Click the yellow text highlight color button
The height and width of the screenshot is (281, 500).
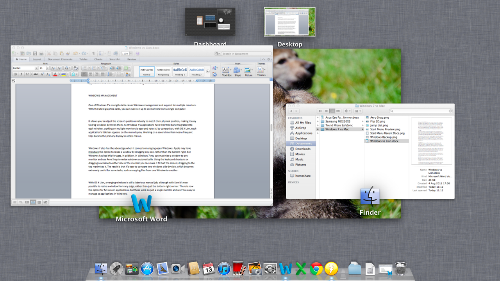click(x=63, y=74)
